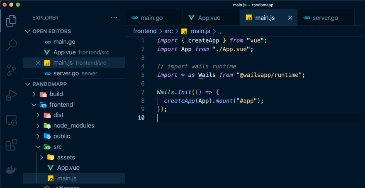
Task: Expand the build folder
Action: point(34,94)
